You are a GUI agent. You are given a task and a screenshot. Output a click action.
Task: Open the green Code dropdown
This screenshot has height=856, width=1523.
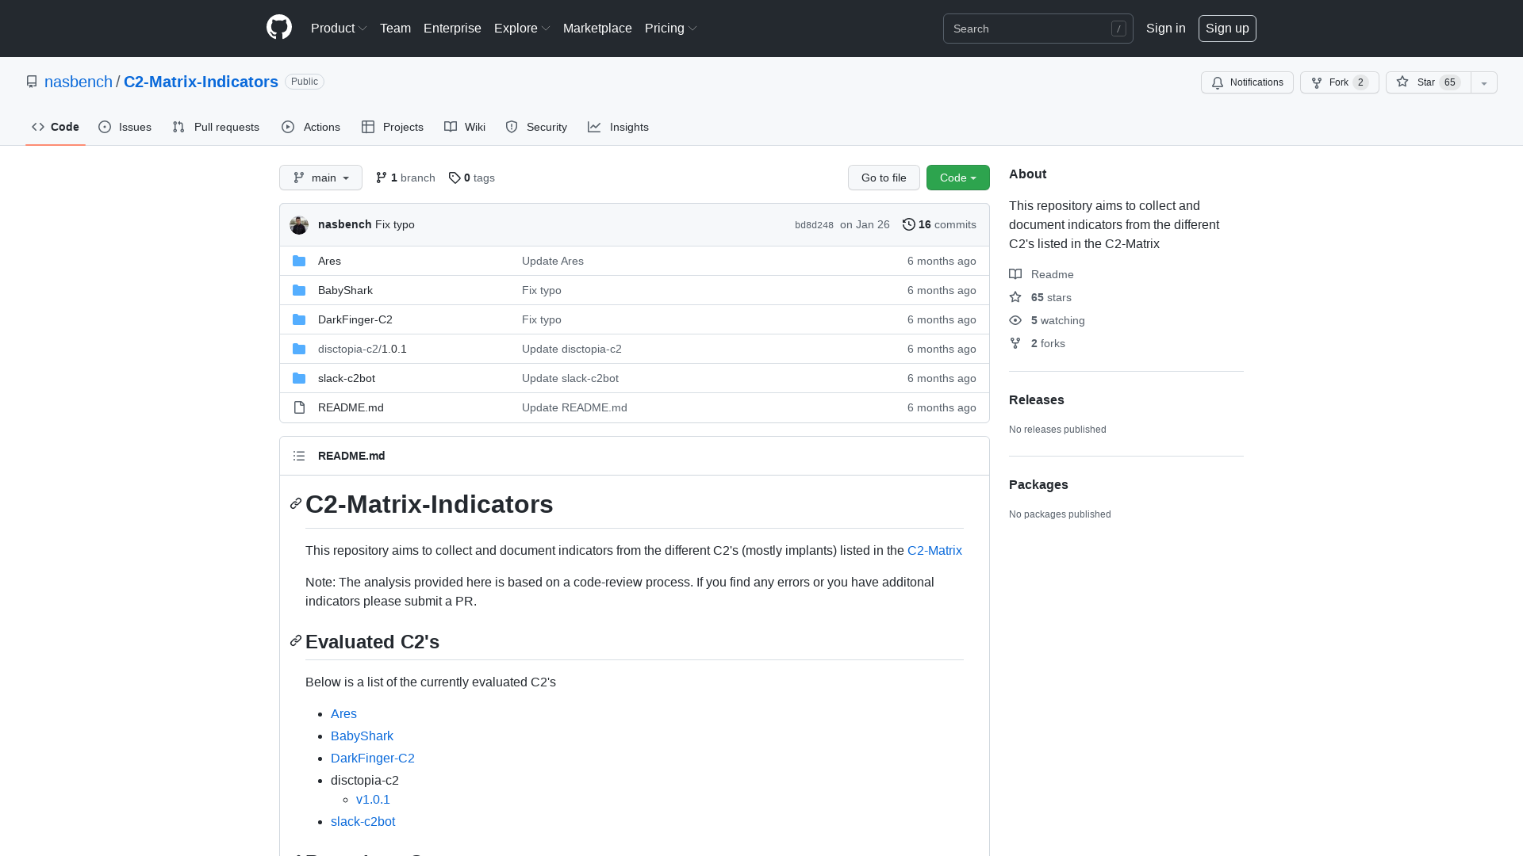[x=958, y=178]
